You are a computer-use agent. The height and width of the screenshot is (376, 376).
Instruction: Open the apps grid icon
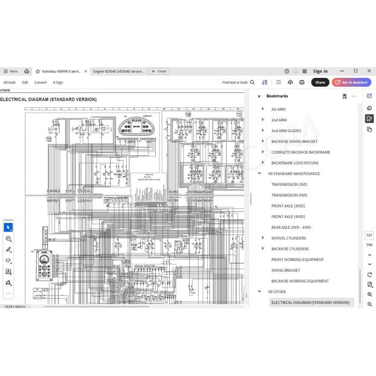pos(305,71)
